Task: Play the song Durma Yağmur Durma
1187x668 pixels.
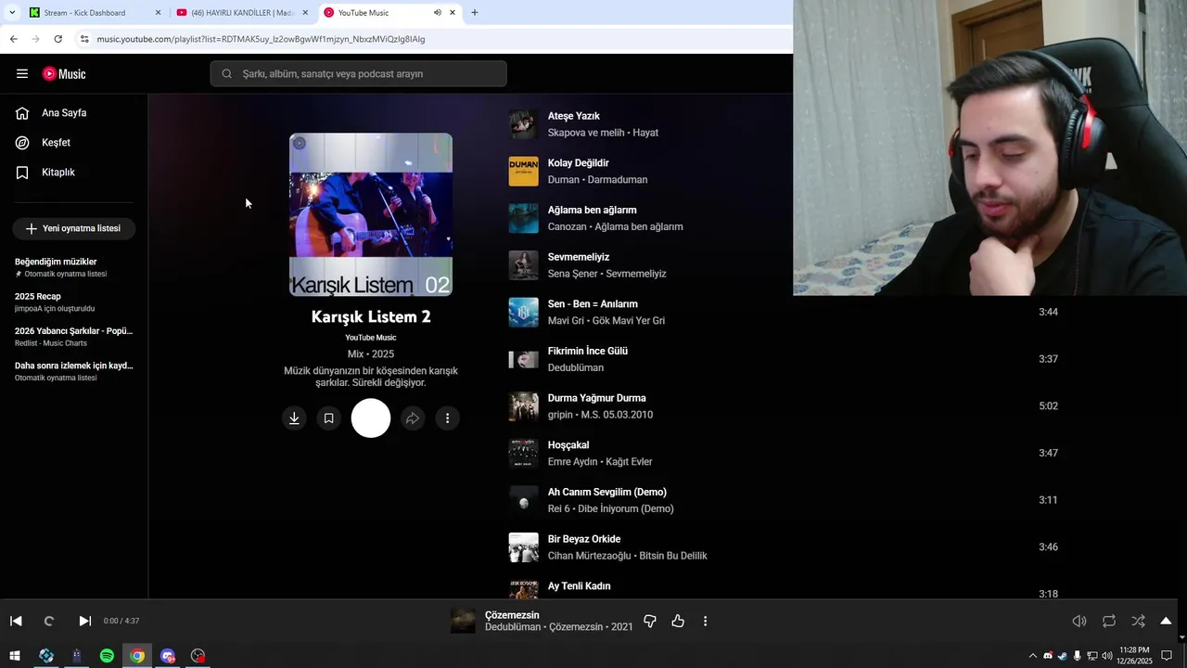Action: coord(597,398)
